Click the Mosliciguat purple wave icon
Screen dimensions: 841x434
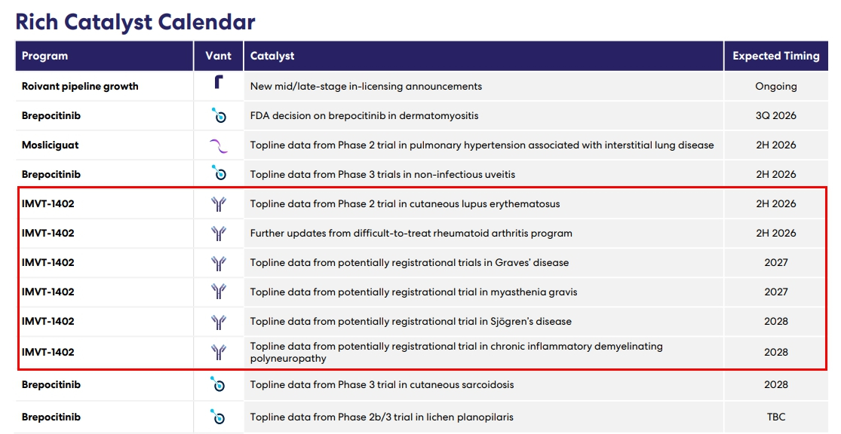tap(218, 145)
